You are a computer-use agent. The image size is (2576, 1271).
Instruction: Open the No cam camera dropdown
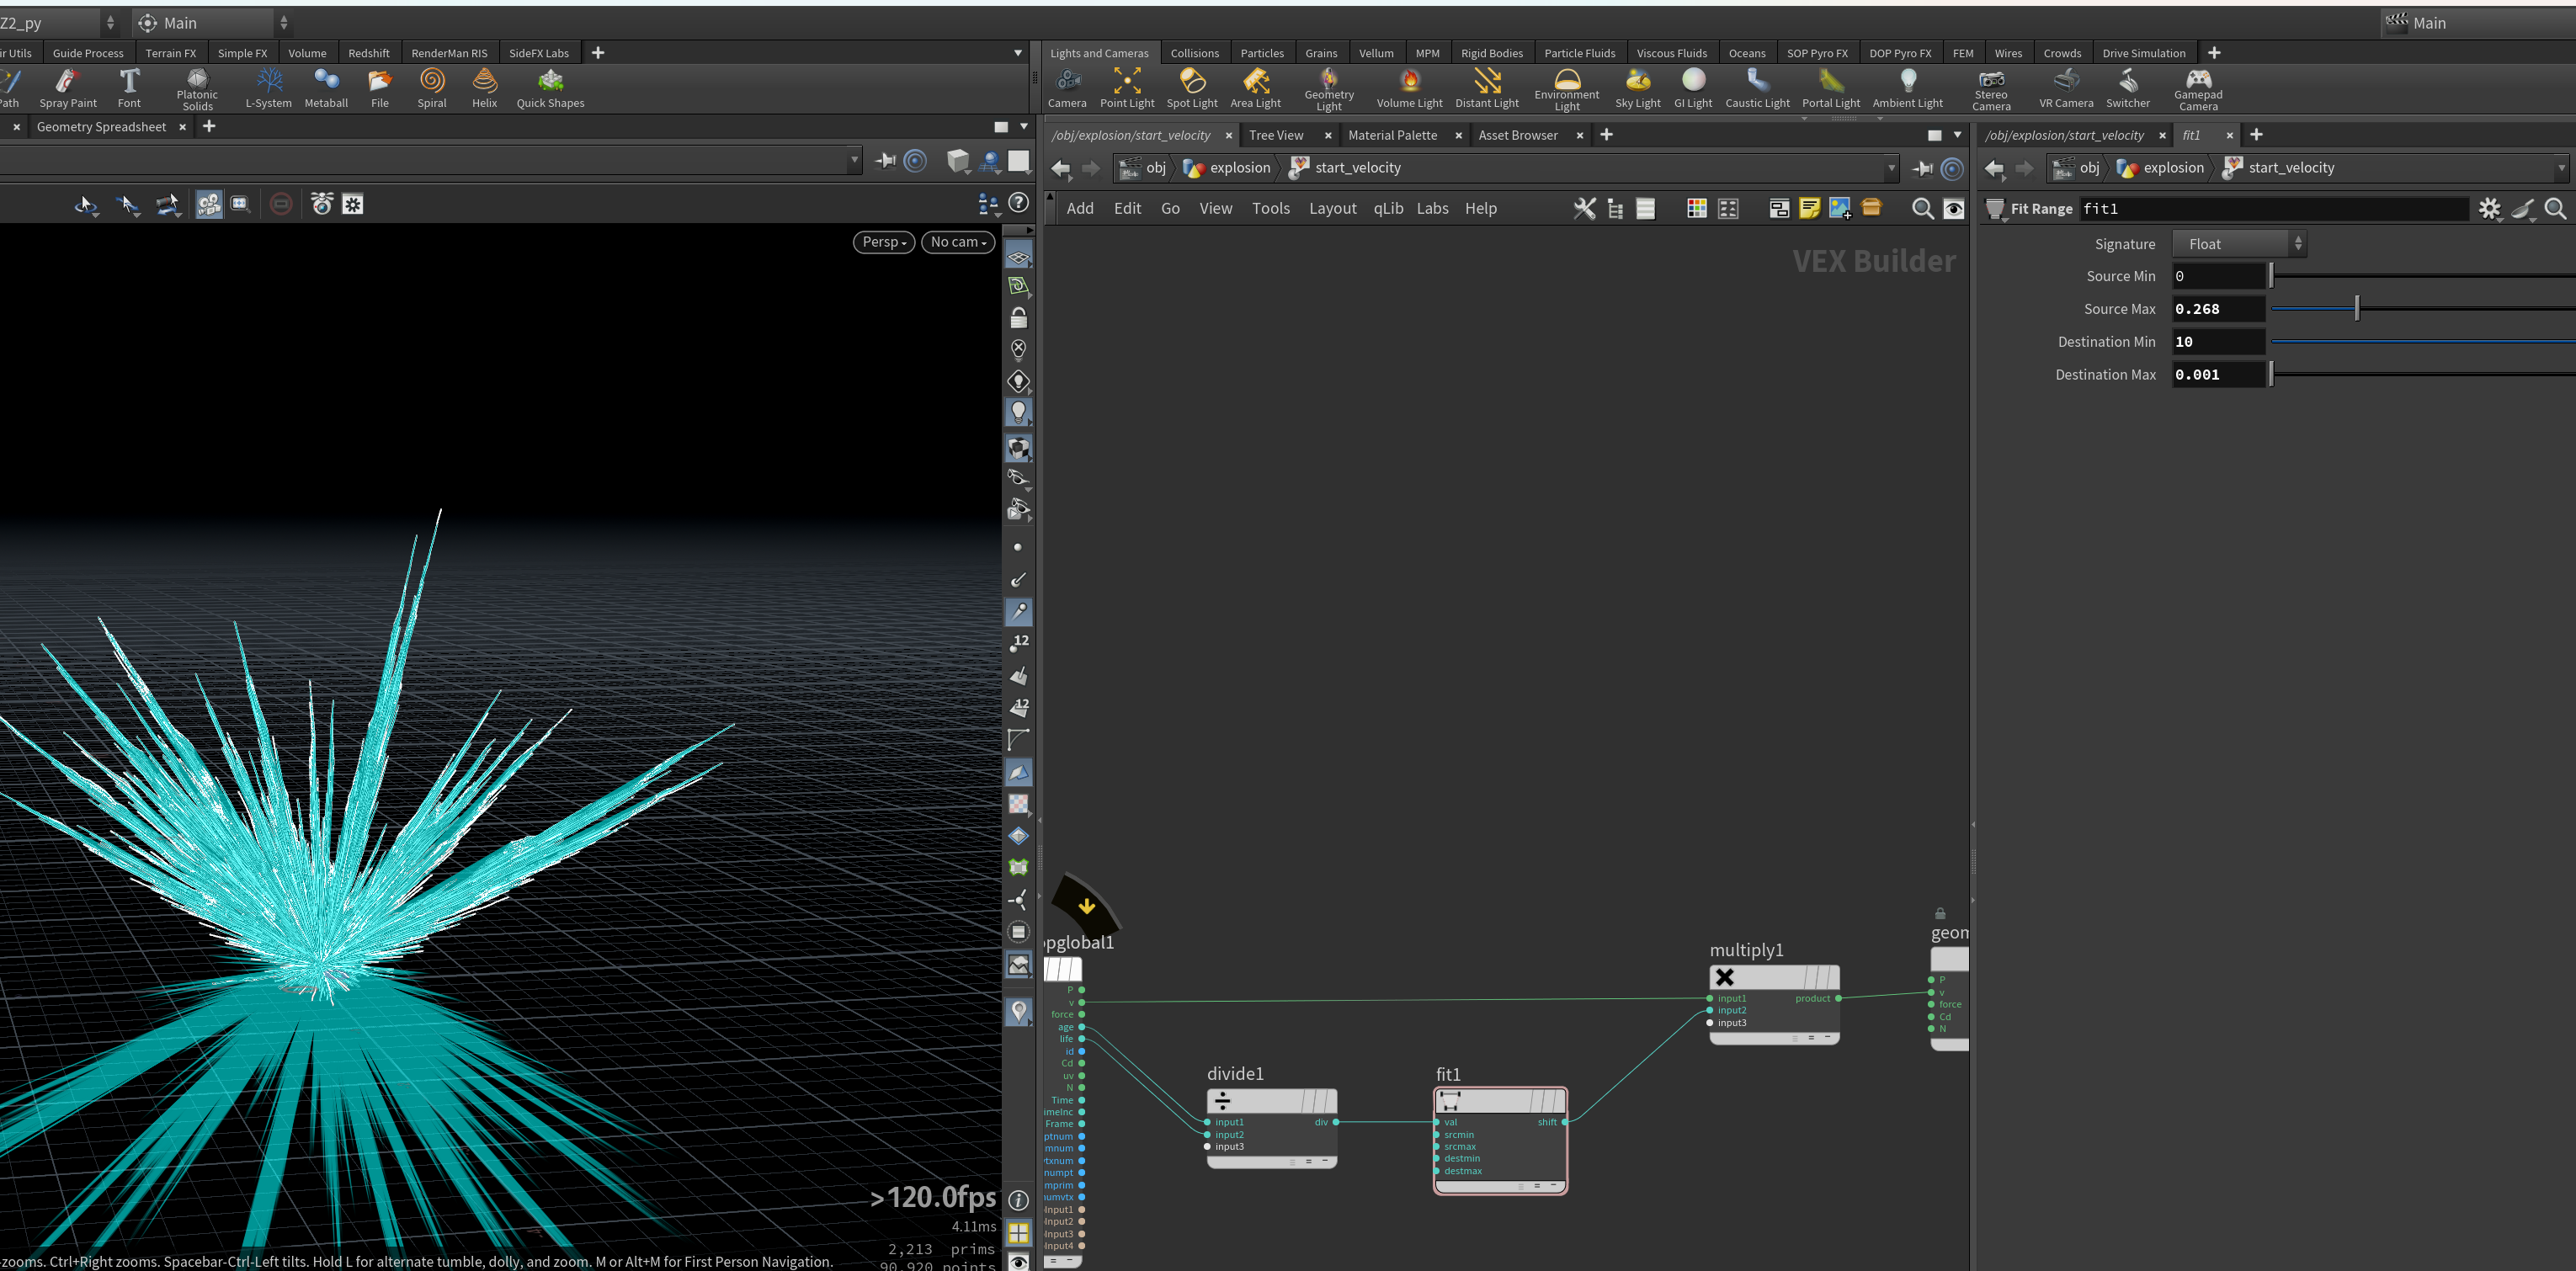[x=957, y=242]
